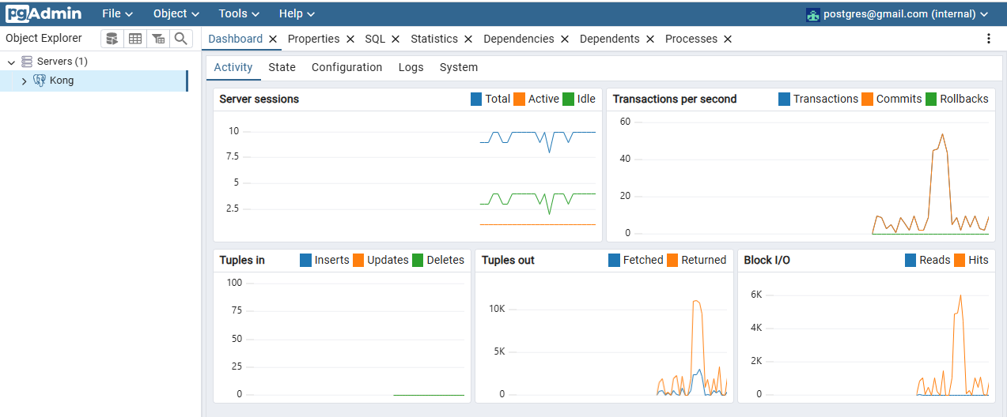
Task: Collapse the Servers (1) tree group
Action: pos(11,62)
